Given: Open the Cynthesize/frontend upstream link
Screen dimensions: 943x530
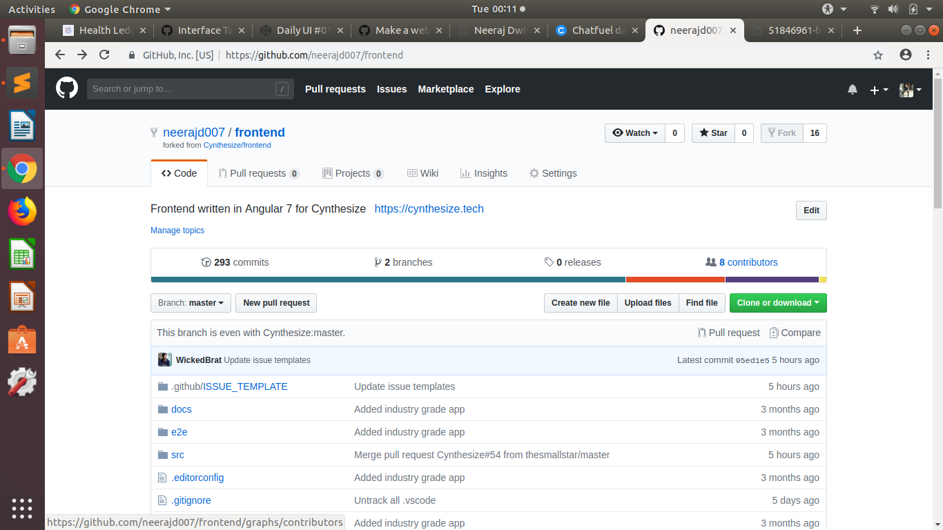Looking at the screenshot, I should tap(237, 146).
